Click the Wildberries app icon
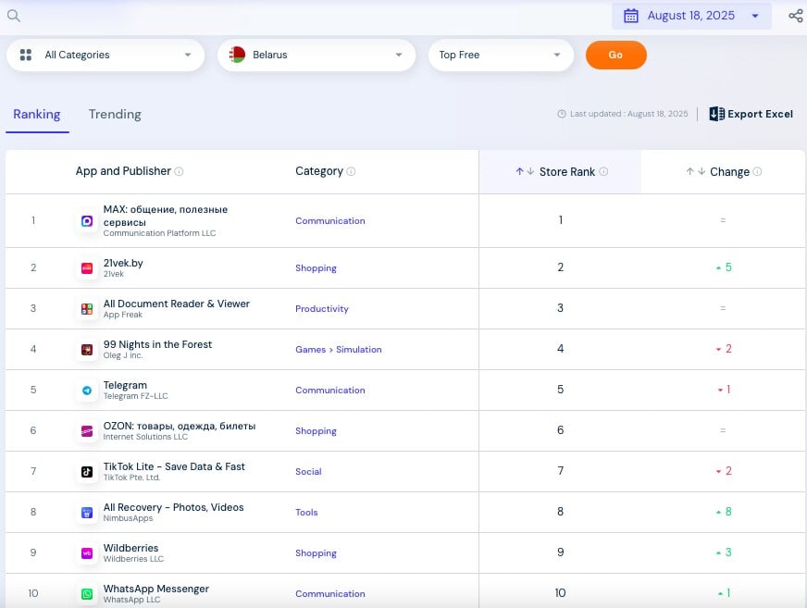Screen dimensions: 807x608 click(x=87, y=552)
